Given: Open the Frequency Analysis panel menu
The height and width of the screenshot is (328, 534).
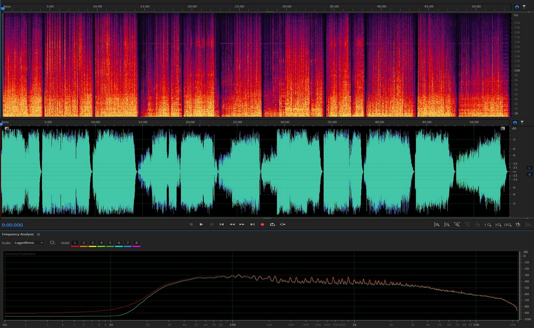Looking at the screenshot, I should pyautogui.click(x=39, y=234).
